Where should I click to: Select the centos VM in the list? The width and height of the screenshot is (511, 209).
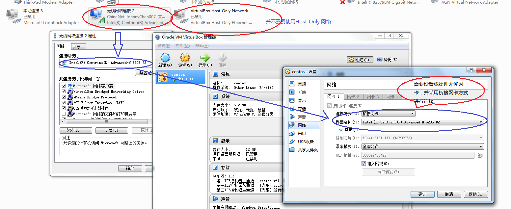click(x=180, y=77)
